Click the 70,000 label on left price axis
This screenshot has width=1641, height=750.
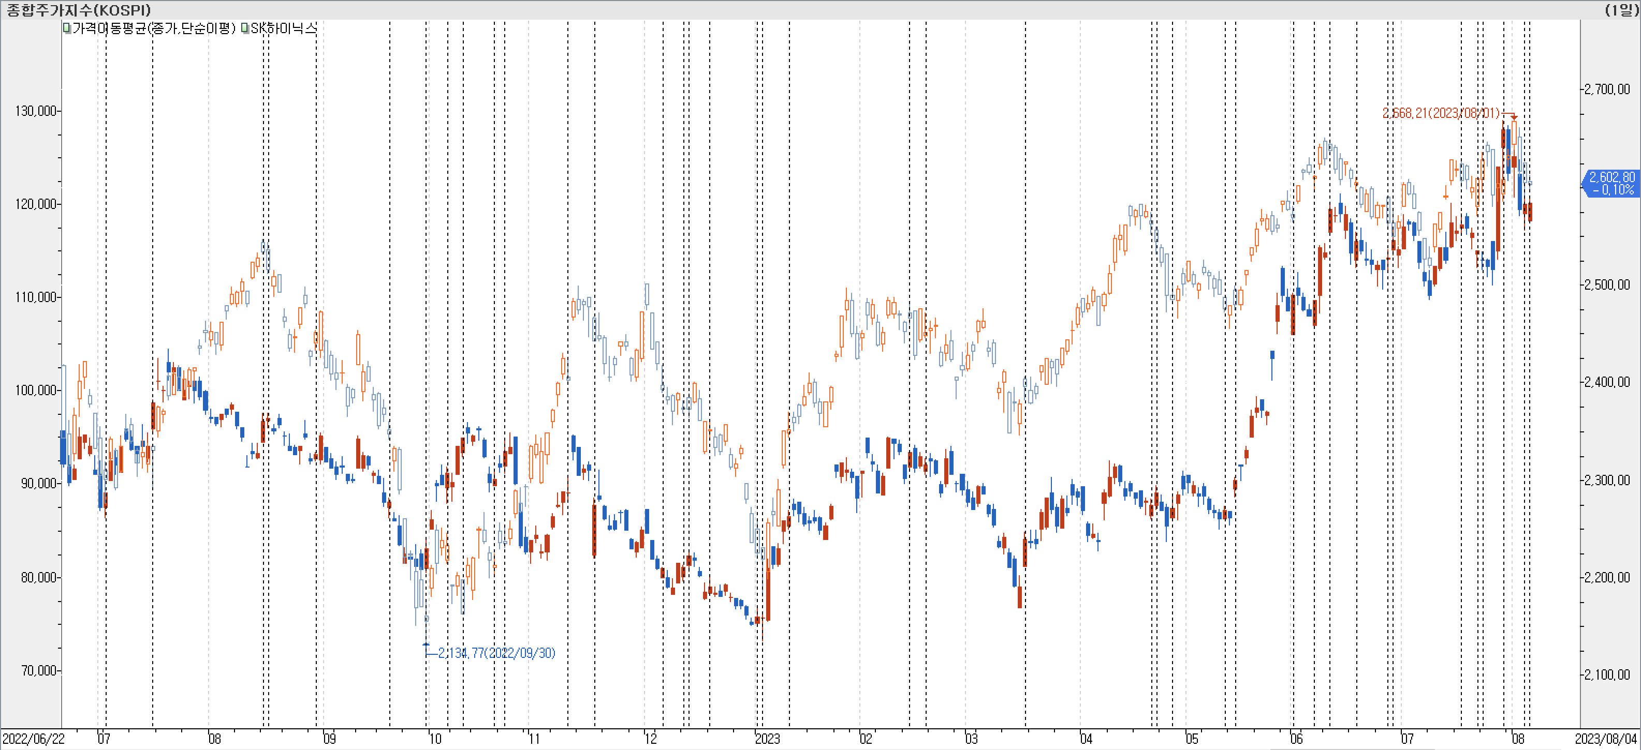tap(38, 670)
